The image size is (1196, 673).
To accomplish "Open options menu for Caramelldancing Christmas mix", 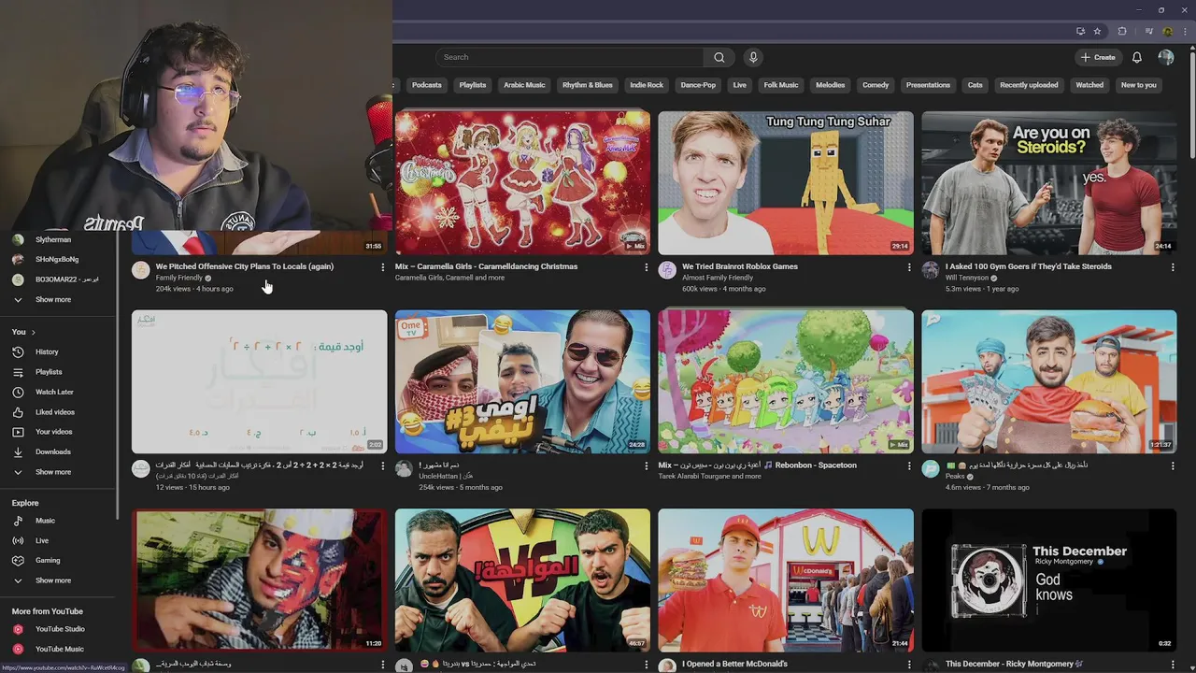I will point(646,267).
